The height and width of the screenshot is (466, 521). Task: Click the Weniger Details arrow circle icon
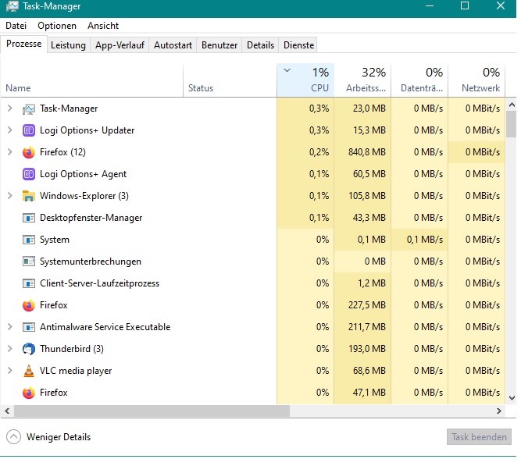tap(13, 437)
